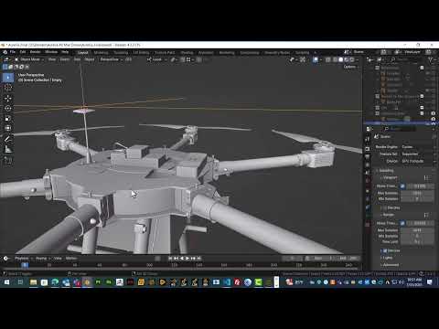The height and width of the screenshot is (329, 439).
Task: Switch viewport to solid shading mode
Action: coord(340,59)
